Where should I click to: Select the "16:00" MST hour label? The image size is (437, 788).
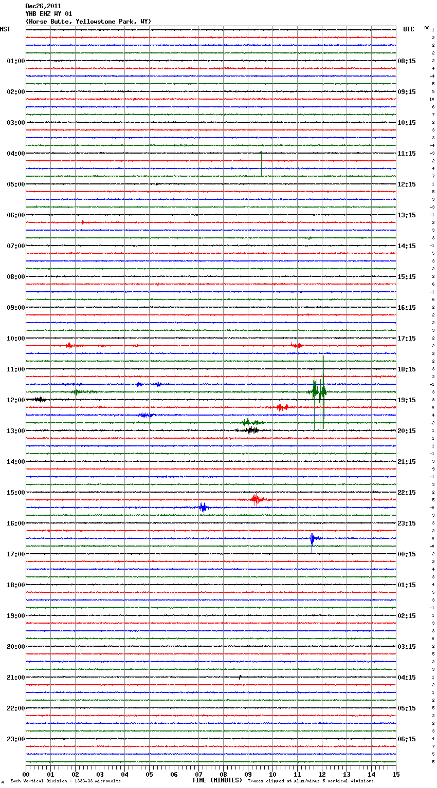(x=16, y=523)
